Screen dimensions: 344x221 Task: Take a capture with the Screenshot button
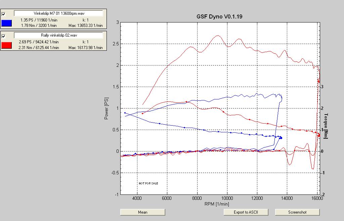(x=297, y=212)
